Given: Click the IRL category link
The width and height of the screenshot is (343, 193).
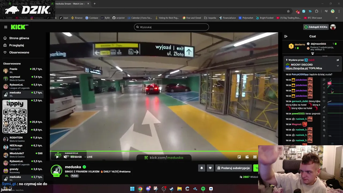Looking at the screenshot, I should point(67,176).
